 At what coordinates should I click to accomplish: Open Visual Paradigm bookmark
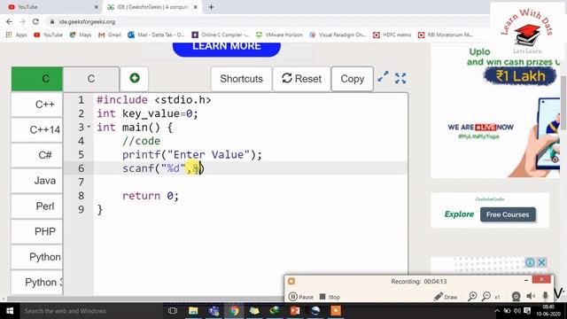coord(338,35)
